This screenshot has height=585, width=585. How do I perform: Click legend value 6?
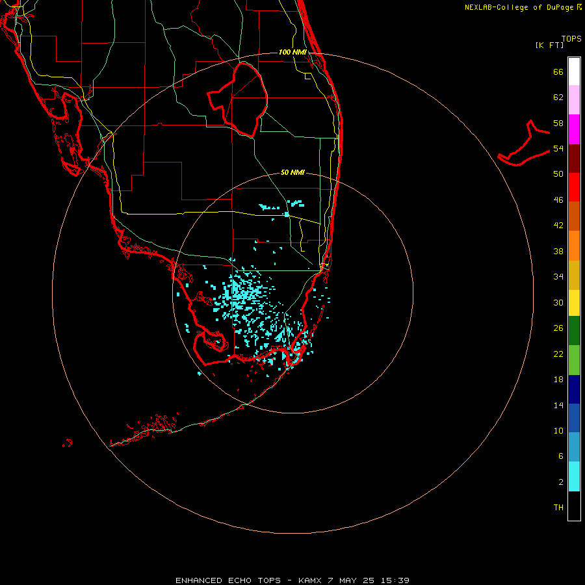tap(561, 456)
